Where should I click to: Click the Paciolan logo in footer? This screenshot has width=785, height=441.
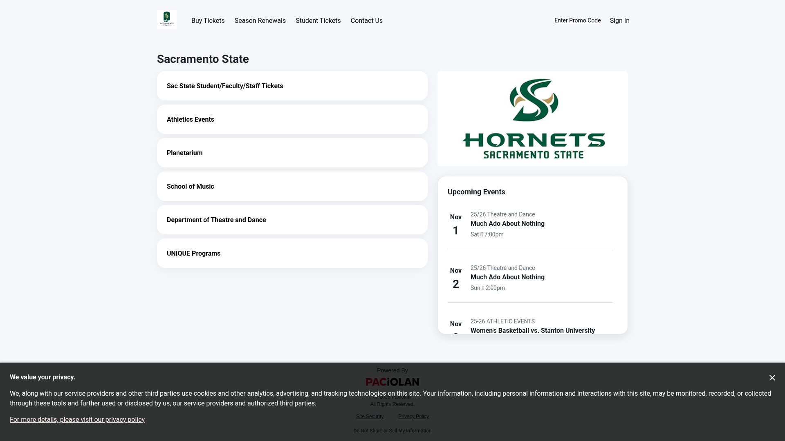point(392,382)
